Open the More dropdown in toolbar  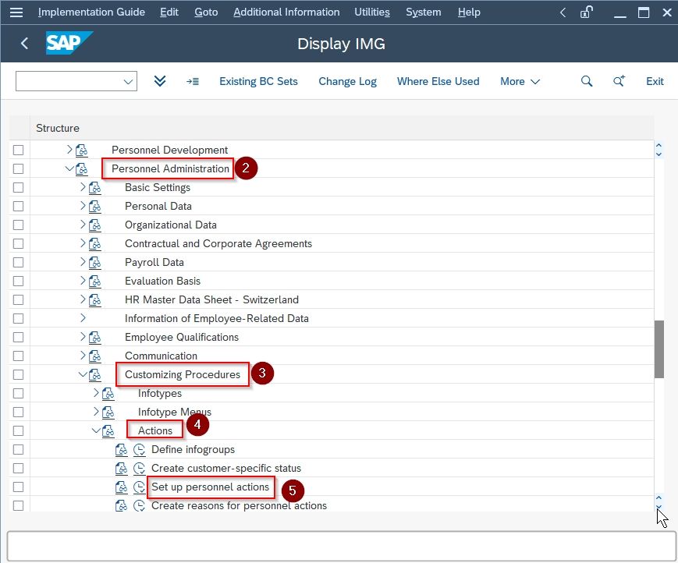click(520, 81)
